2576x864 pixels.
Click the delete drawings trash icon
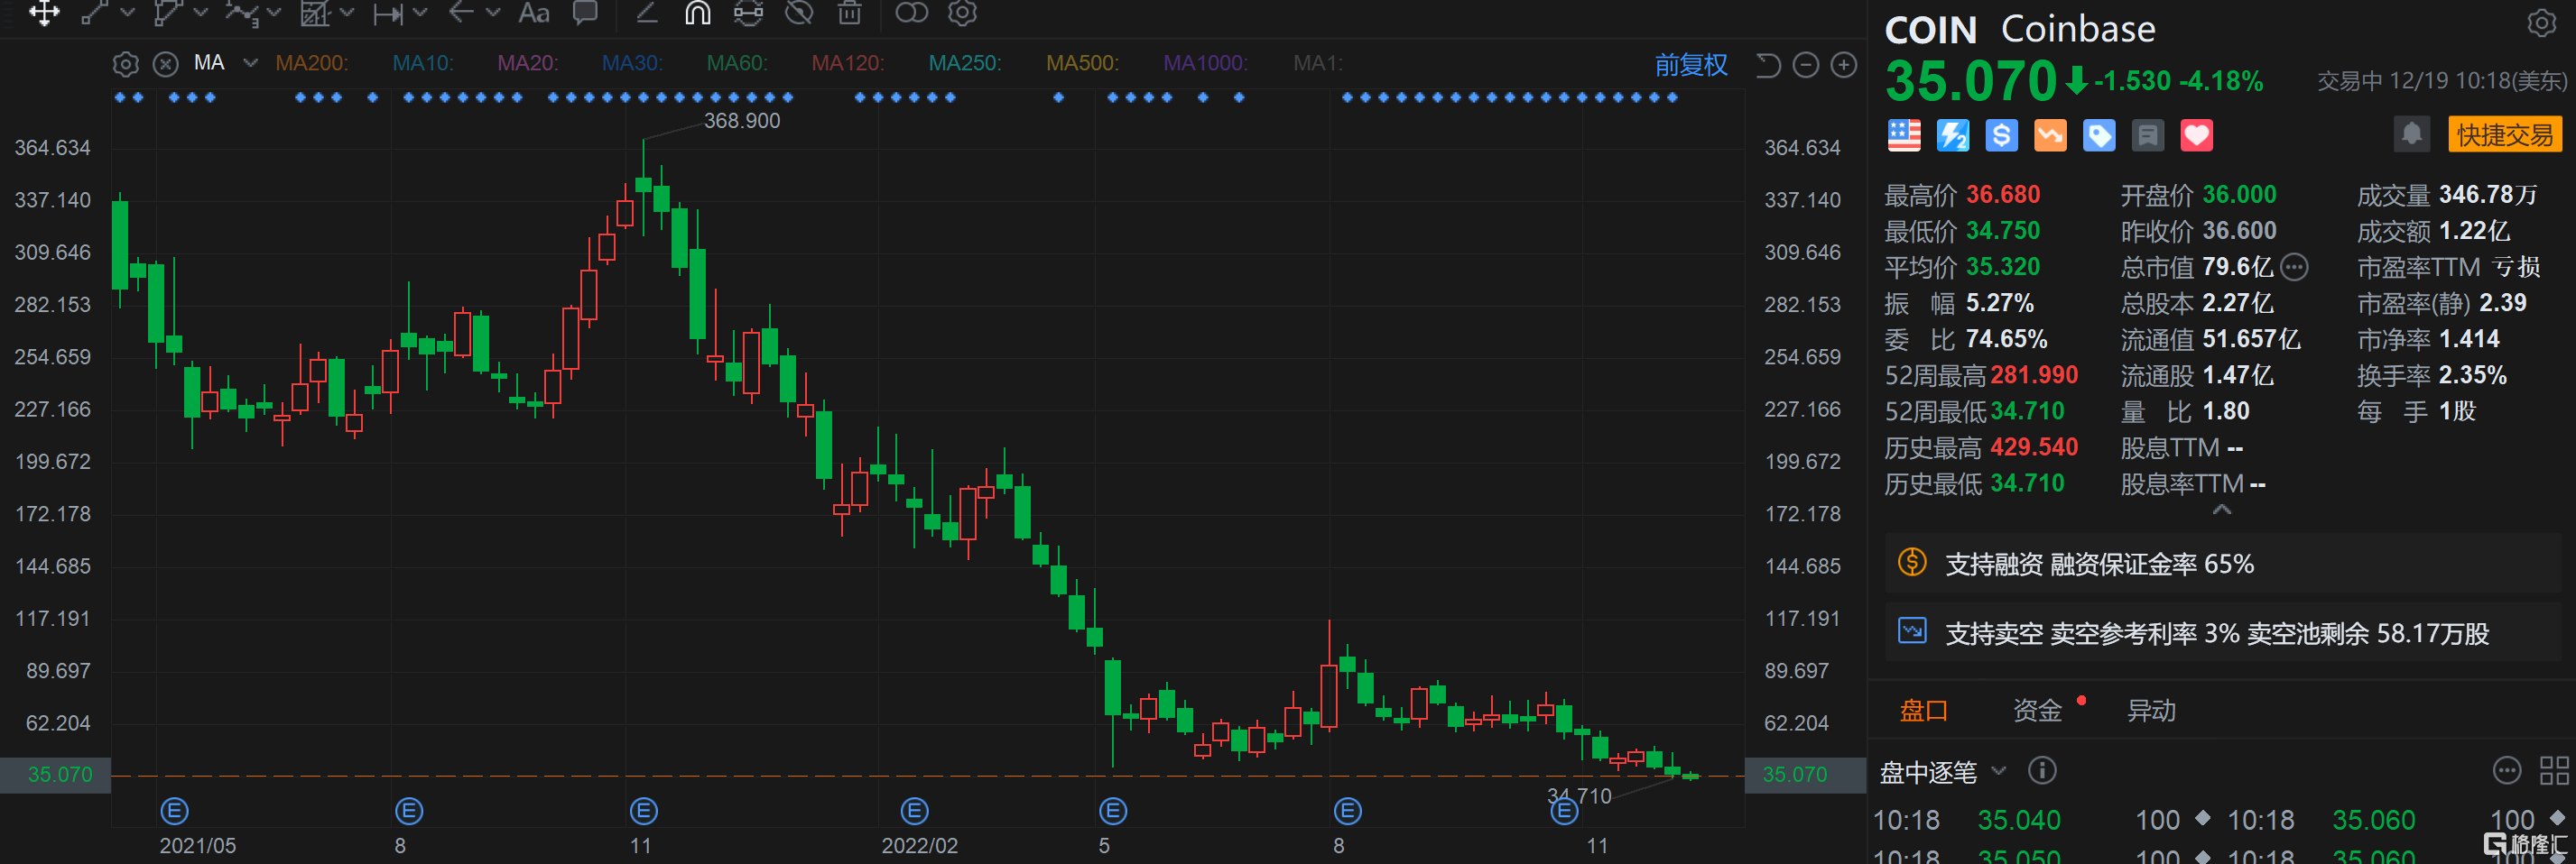pyautogui.click(x=851, y=13)
